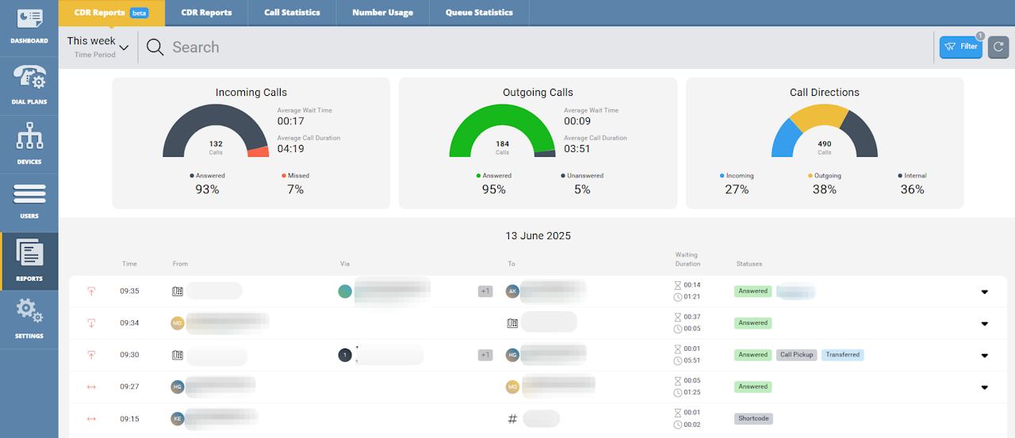Expand the 09:35 call row details
This screenshot has width=1015, height=438.
pyautogui.click(x=984, y=291)
